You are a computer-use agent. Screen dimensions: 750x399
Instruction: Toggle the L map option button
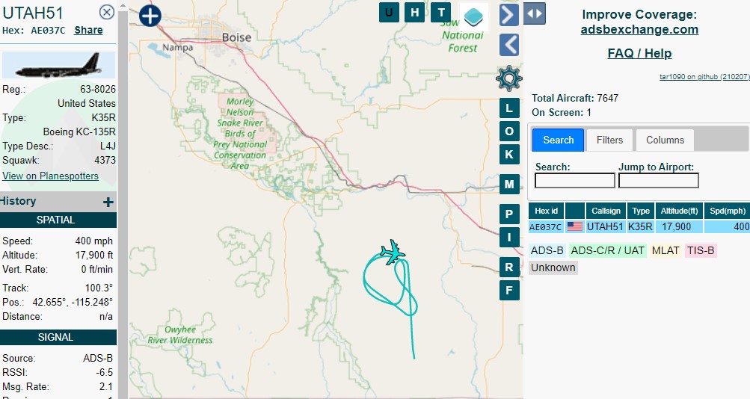click(509, 108)
